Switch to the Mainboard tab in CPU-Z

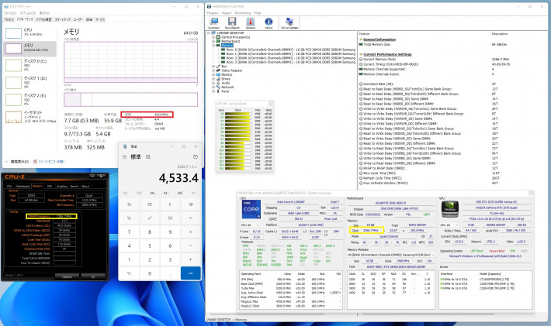[x=23, y=187]
